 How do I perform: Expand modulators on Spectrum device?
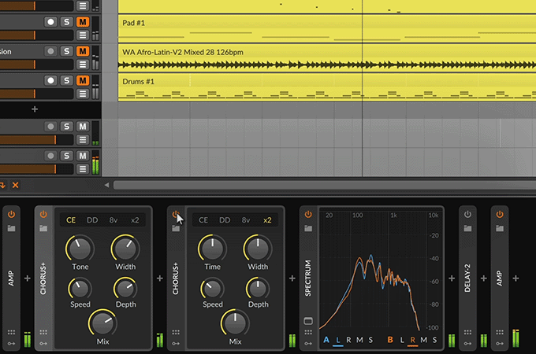pyautogui.click(x=308, y=344)
